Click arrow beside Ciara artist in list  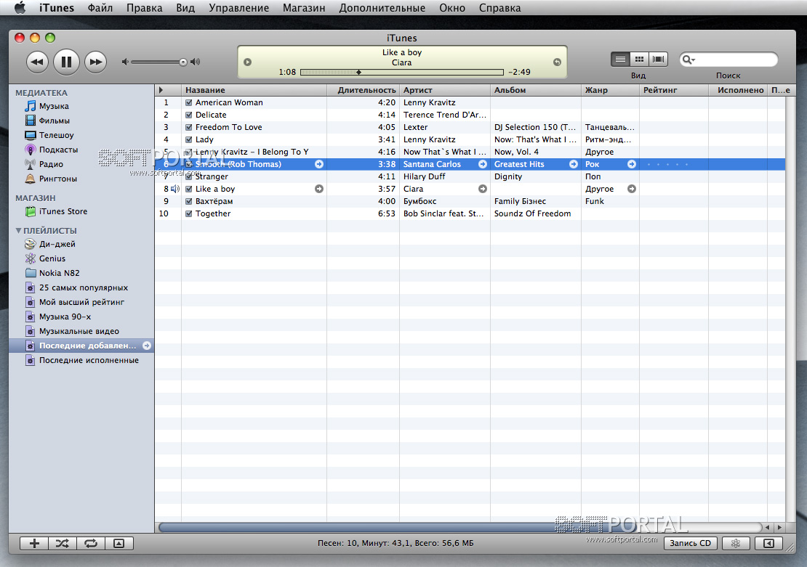(482, 189)
